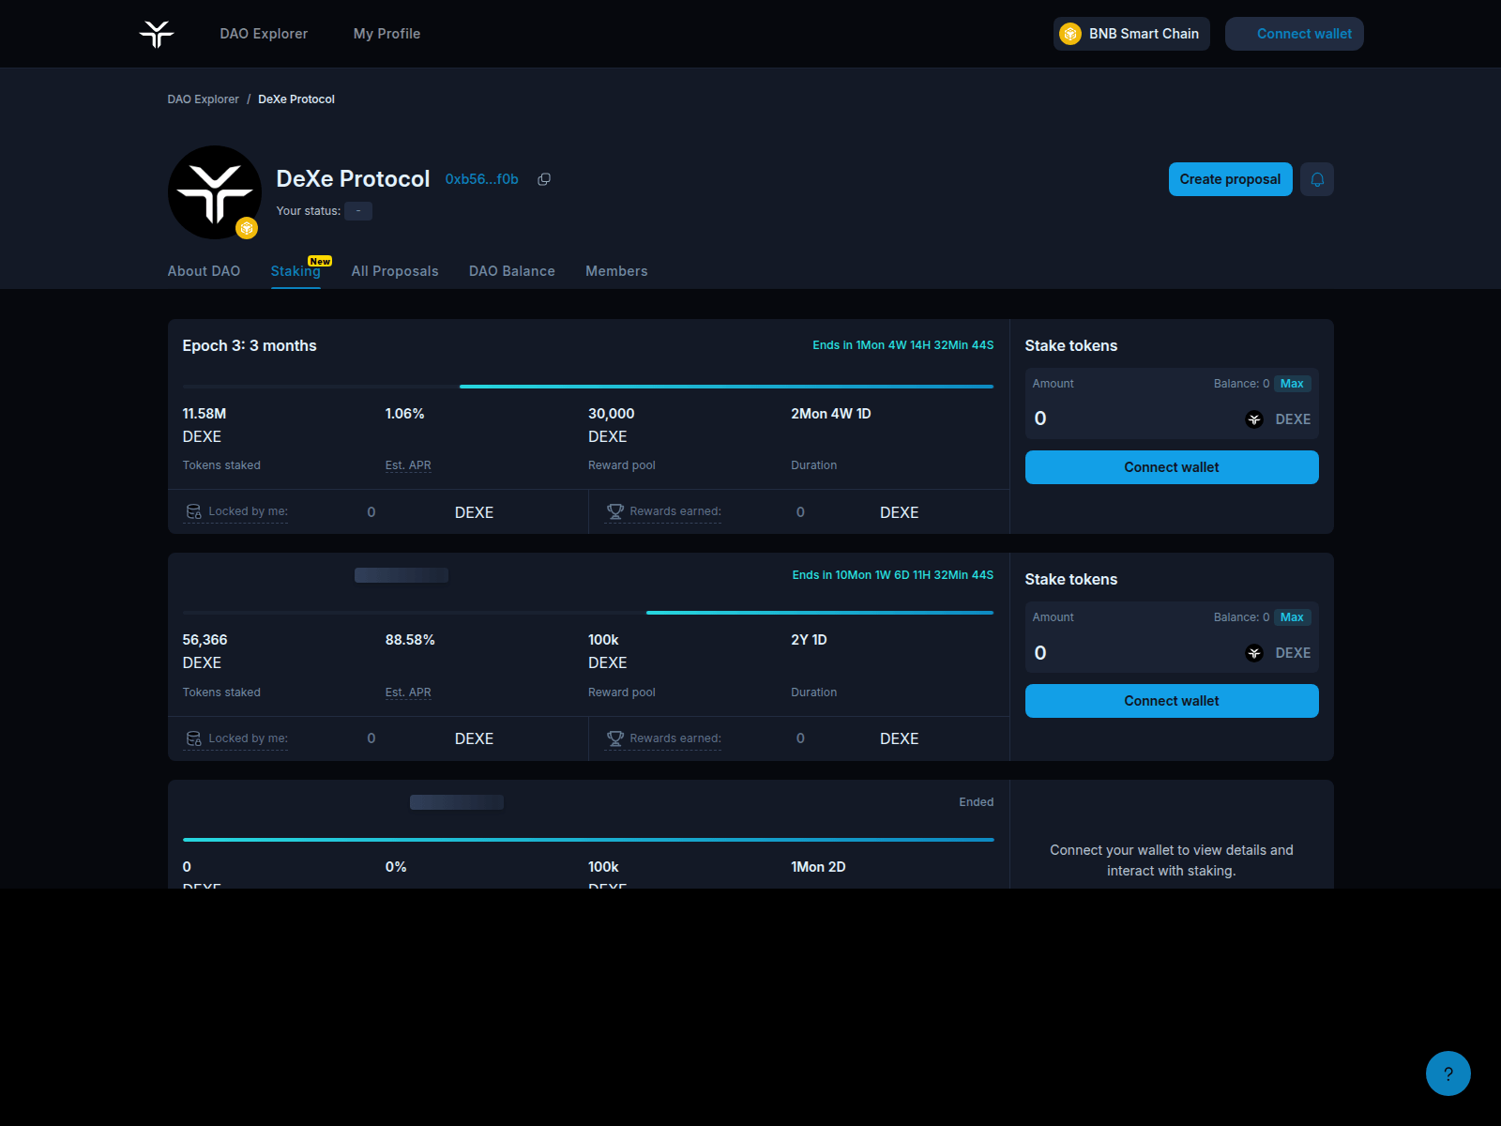
Task: Go to DAO Explorer breadcrumb link
Action: pyautogui.click(x=203, y=99)
